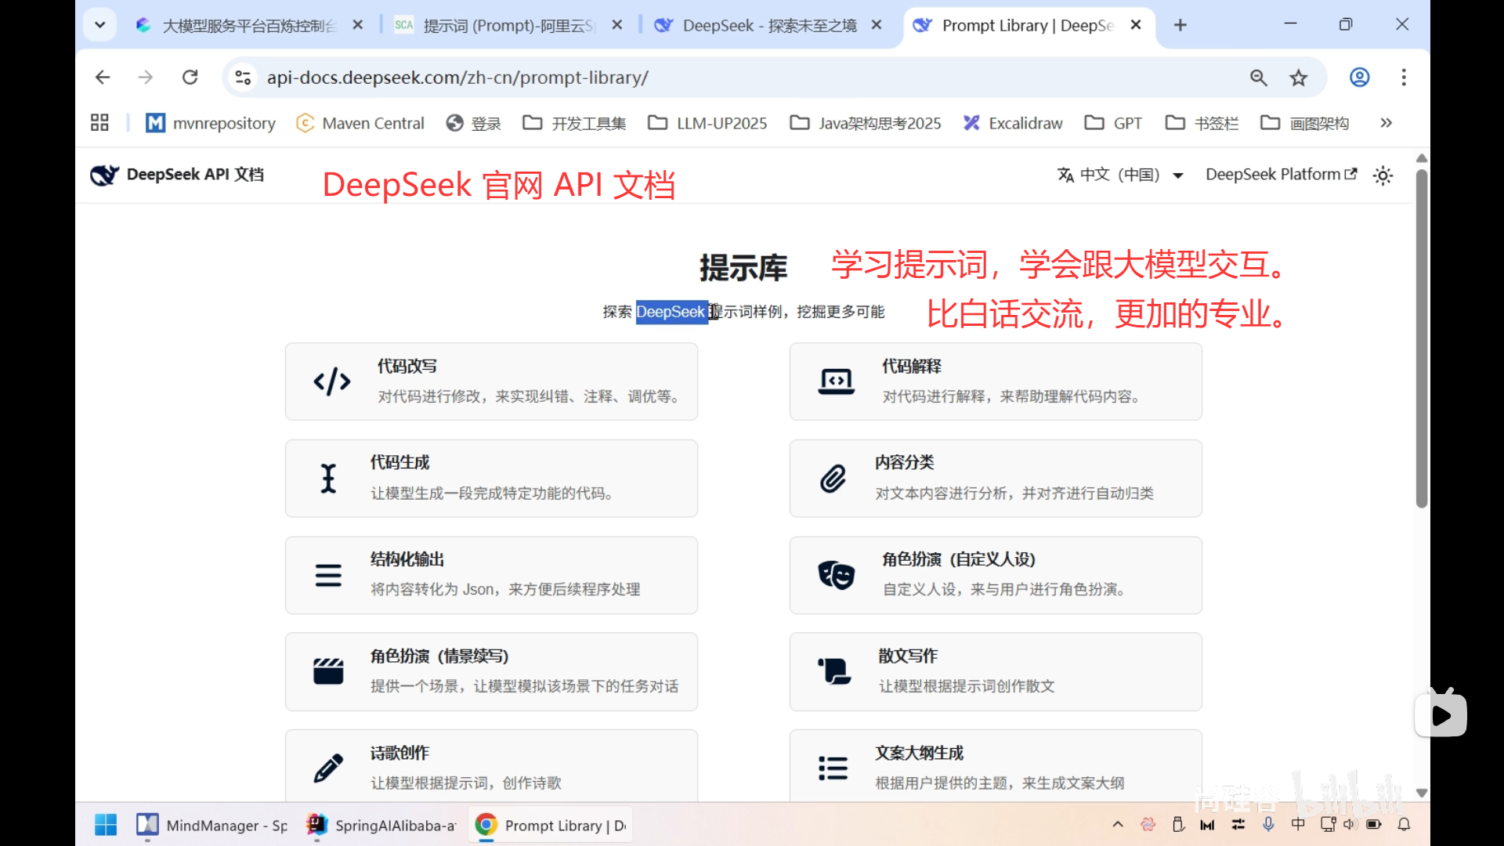This screenshot has width=1504, height=846.
Task: View site information icon in address bar
Action: [243, 78]
